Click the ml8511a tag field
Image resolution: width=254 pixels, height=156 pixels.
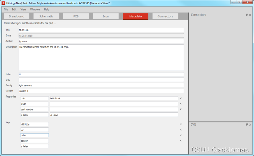pos(34,124)
